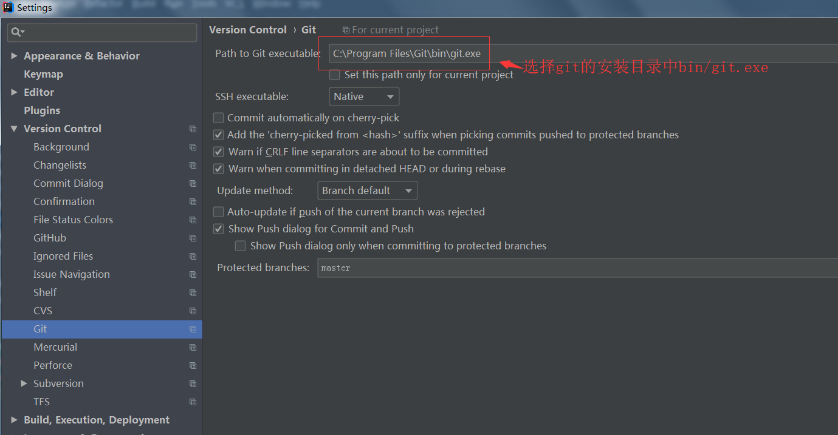This screenshot has width=838, height=435.
Task: Uncheck Warn if CRLF line separators option
Action: [218, 152]
